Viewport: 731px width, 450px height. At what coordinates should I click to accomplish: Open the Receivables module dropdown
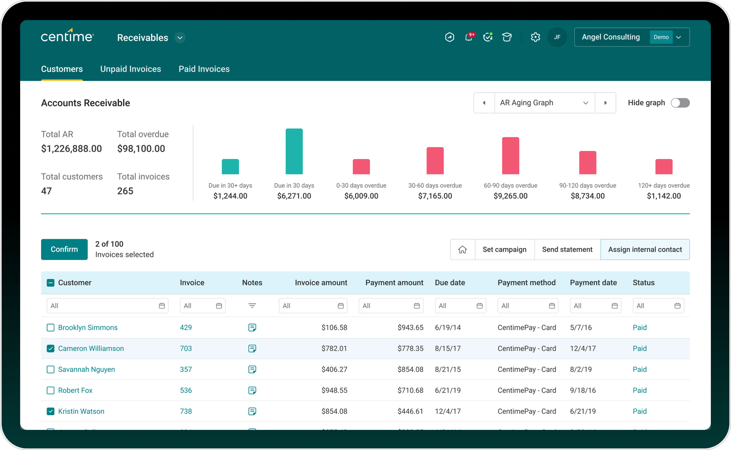pyautogui.click(x=180, y=37)
